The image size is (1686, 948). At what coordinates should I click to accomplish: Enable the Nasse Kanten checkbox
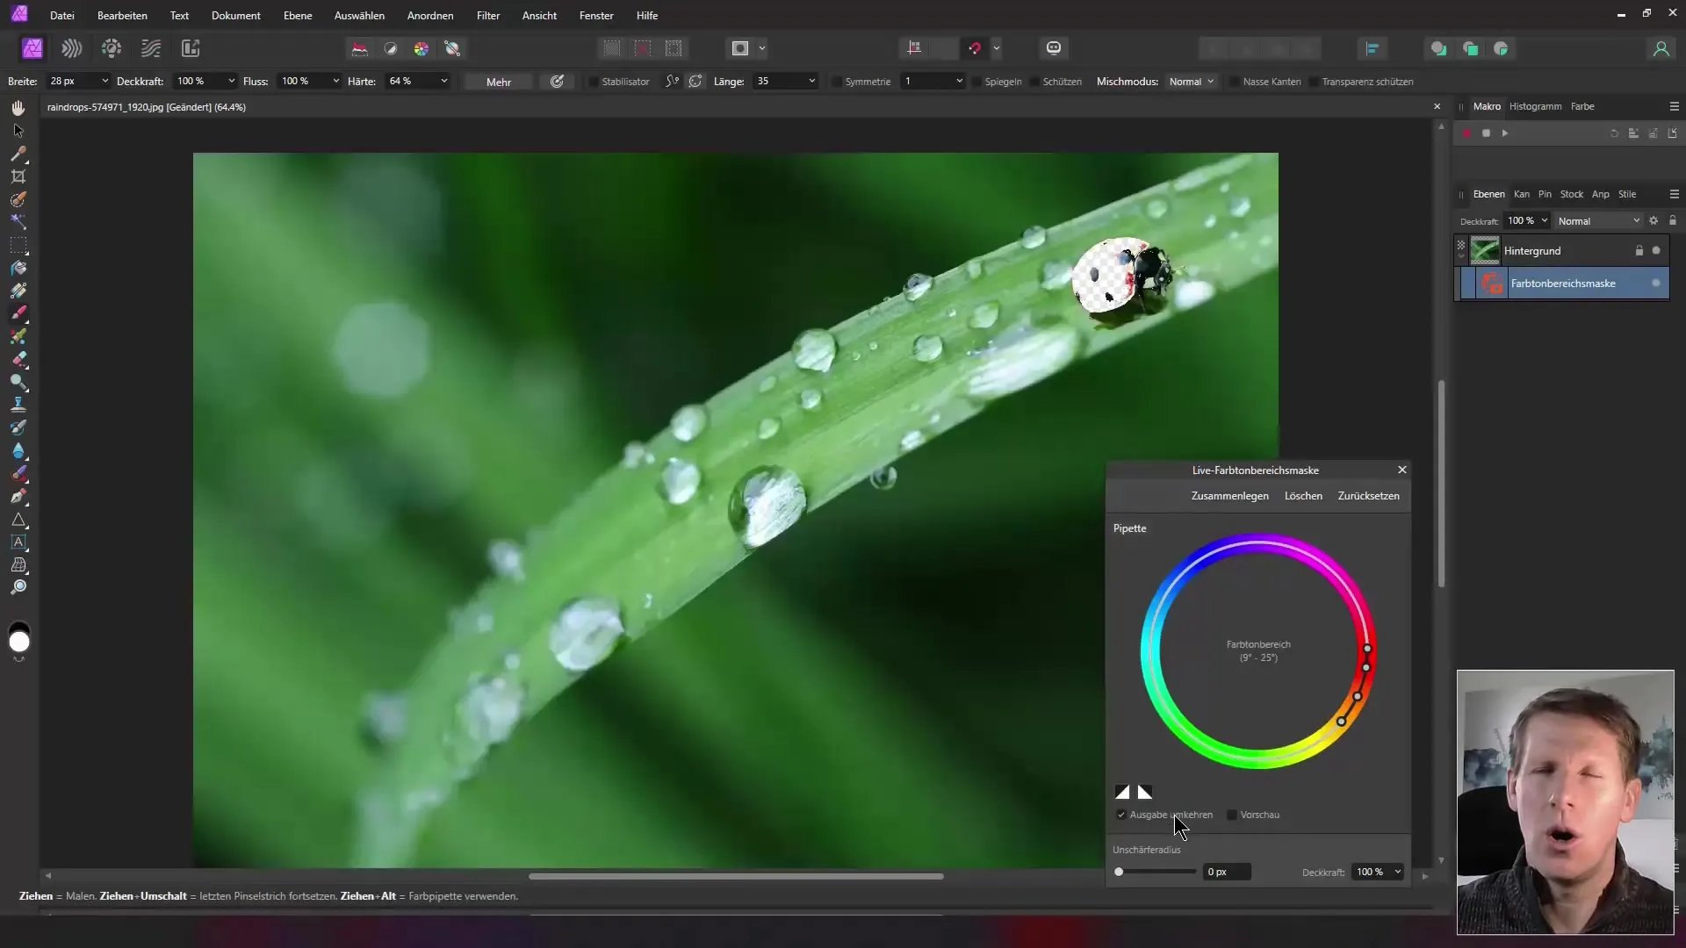(1235, 82)
